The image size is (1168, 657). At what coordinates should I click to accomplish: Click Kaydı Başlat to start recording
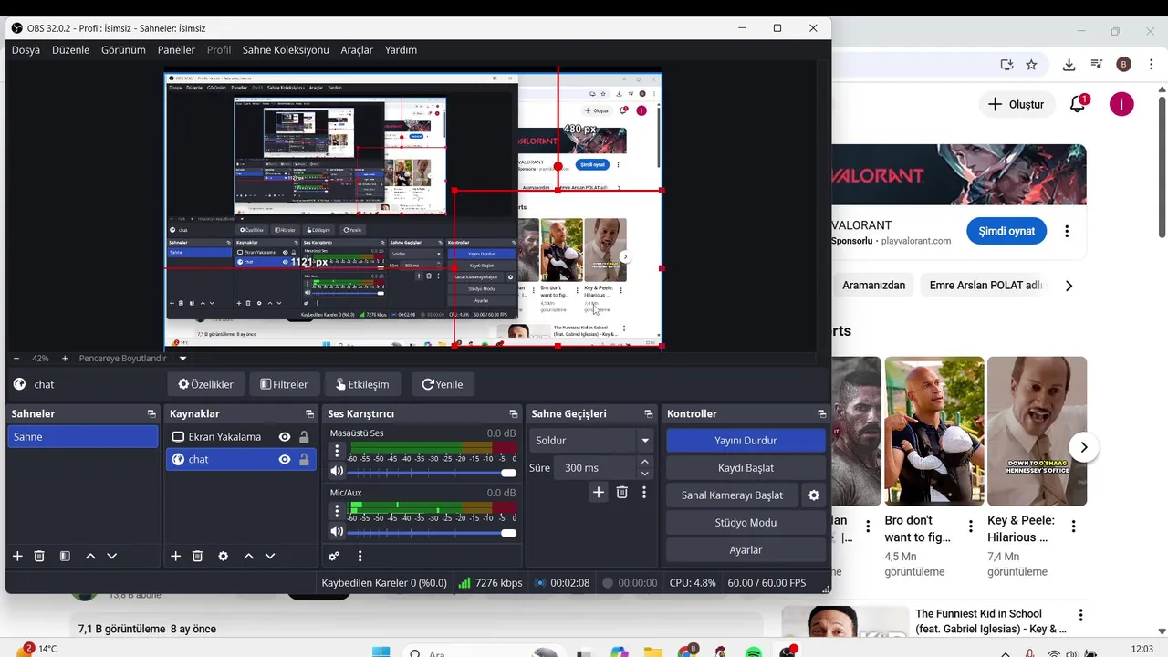point(746,468)
